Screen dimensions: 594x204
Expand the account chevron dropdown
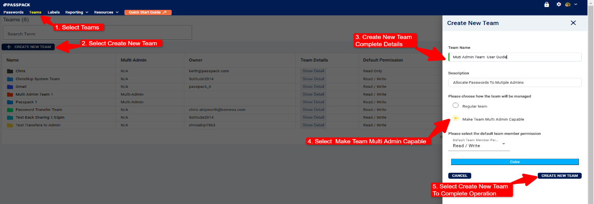(576, 5)
